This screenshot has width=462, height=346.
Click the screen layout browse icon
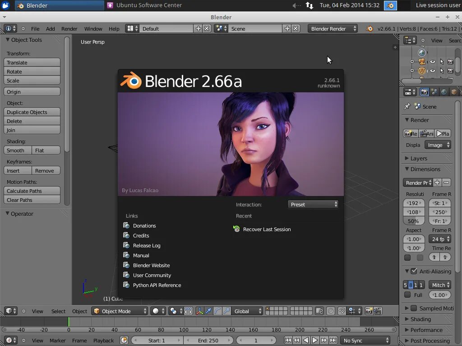[x=132, y=28]
